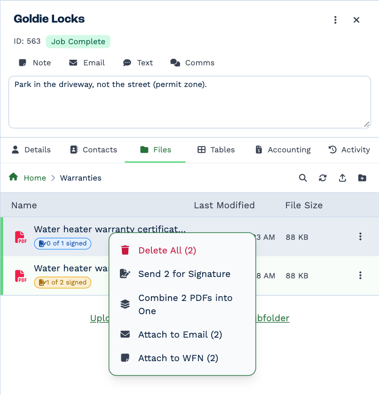
Task: Click the upload file icon
Action: coord(342,178)
